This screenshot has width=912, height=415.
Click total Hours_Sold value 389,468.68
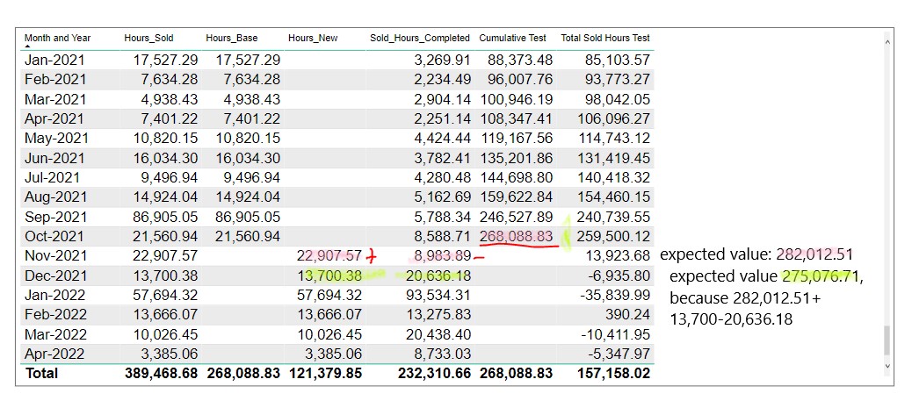[x=161, y=373]
